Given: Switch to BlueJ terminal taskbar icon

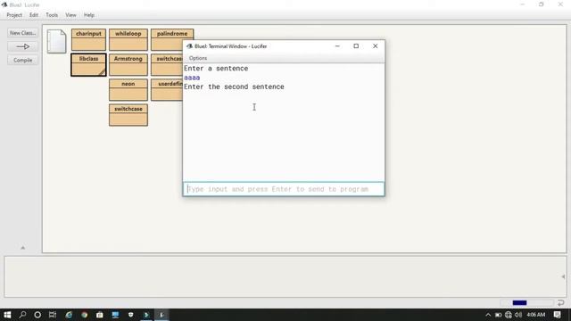Looking at the screenshot, I should tap(161, 315).
